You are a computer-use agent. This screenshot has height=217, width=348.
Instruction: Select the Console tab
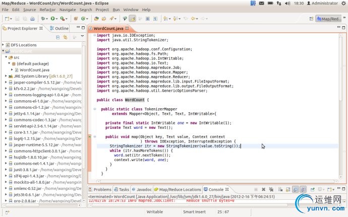(216, 189)
